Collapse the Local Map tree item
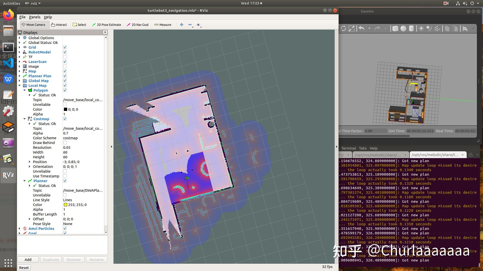 20,86
